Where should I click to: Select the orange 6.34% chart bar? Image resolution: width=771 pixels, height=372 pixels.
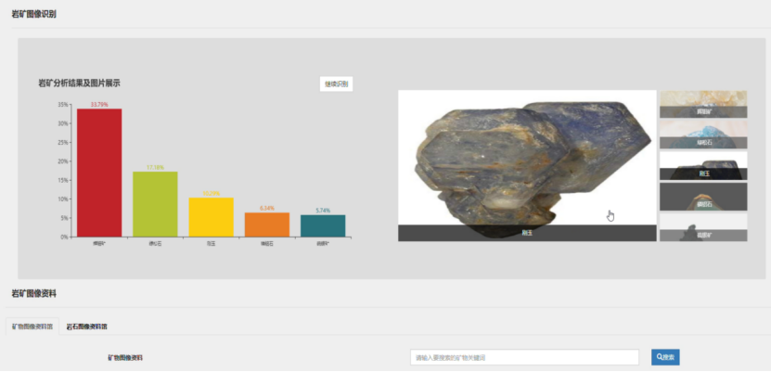click(x=267, y=224)
